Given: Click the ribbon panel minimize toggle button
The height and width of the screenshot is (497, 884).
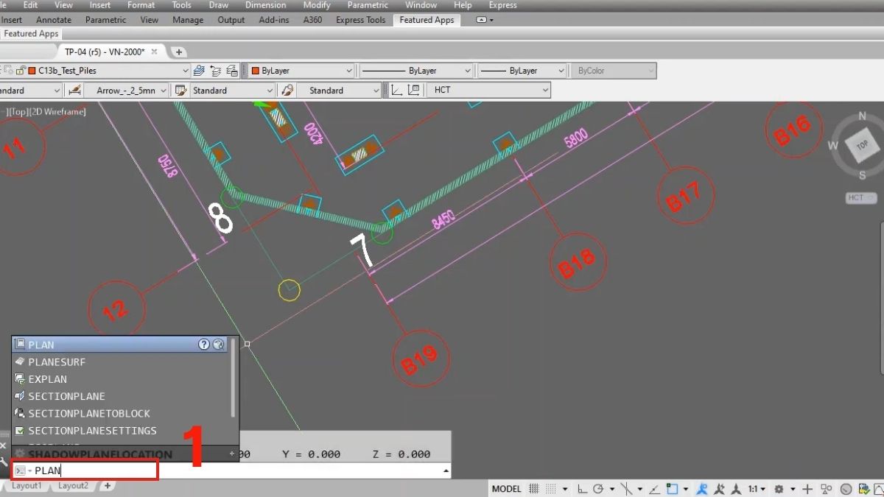Looking at the screenshot, I should [481, 20].
